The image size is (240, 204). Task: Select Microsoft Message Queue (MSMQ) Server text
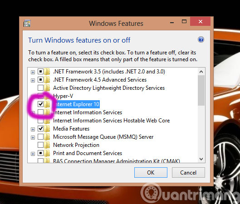pos(103,137)
